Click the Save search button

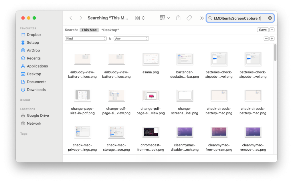(263, 30)
